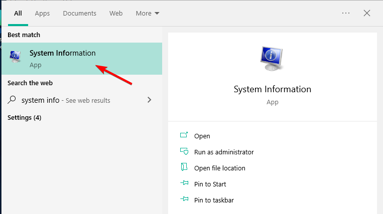The height and width of the screenshot is (214, 383).
Task: Switch to the Web tab
Action: point(116,14)
